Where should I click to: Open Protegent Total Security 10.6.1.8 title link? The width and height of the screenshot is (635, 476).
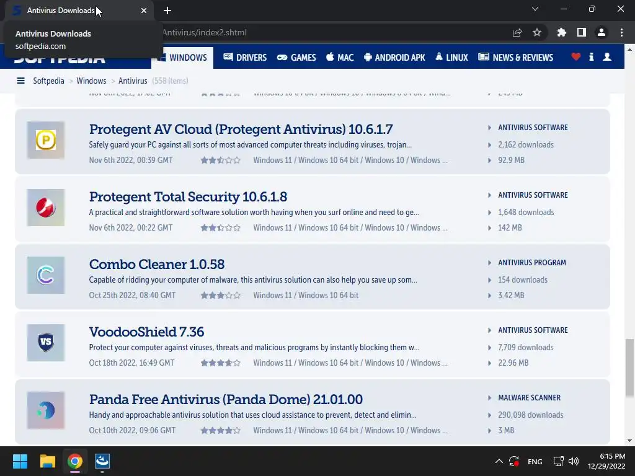coord(188,196)
